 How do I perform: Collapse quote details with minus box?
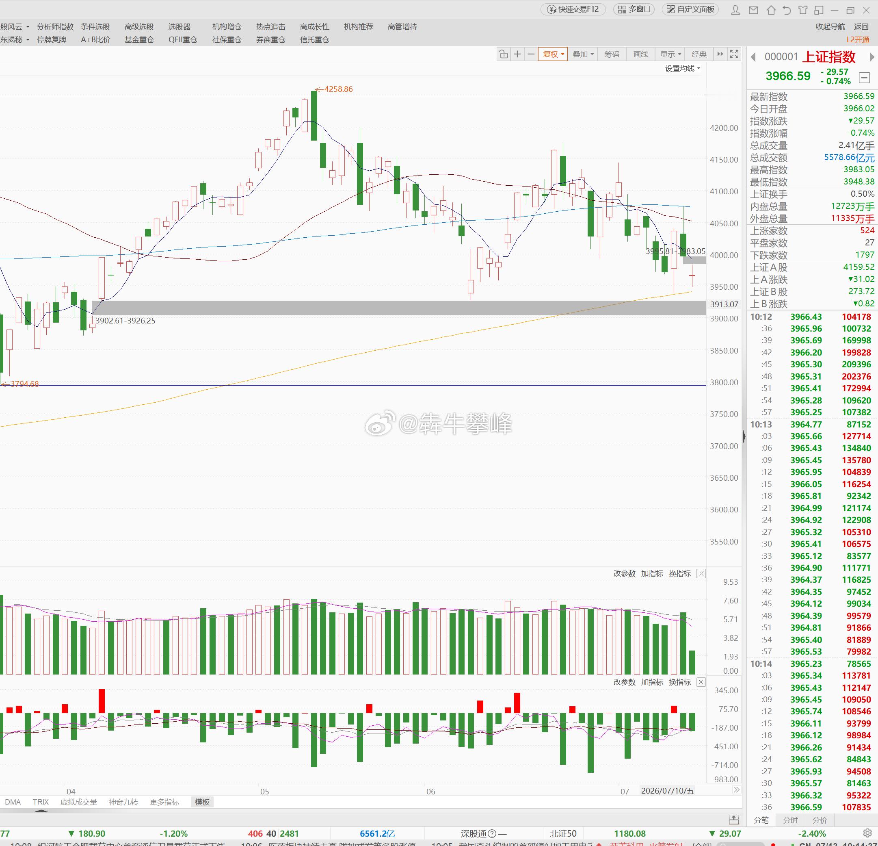coord(865,78)
